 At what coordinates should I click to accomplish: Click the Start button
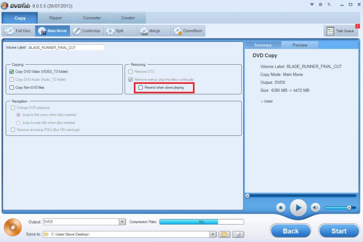339,231
